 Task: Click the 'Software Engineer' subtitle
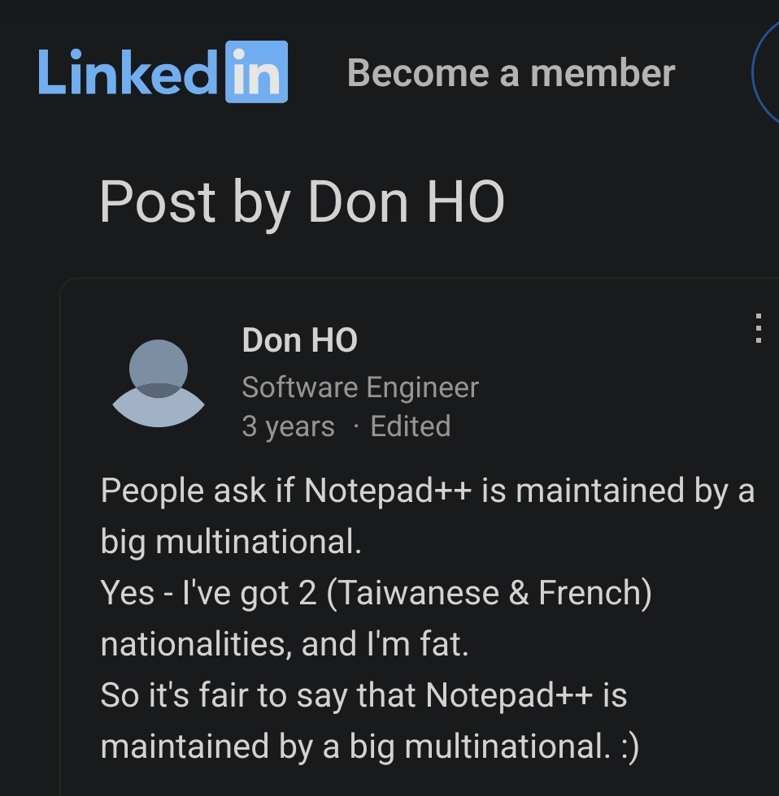click(x=359, y=387)
